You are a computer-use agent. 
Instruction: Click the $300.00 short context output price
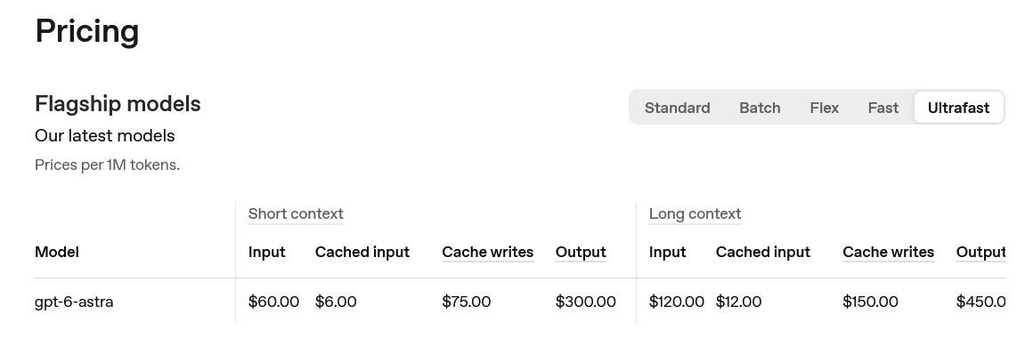(x=586, y=302)
